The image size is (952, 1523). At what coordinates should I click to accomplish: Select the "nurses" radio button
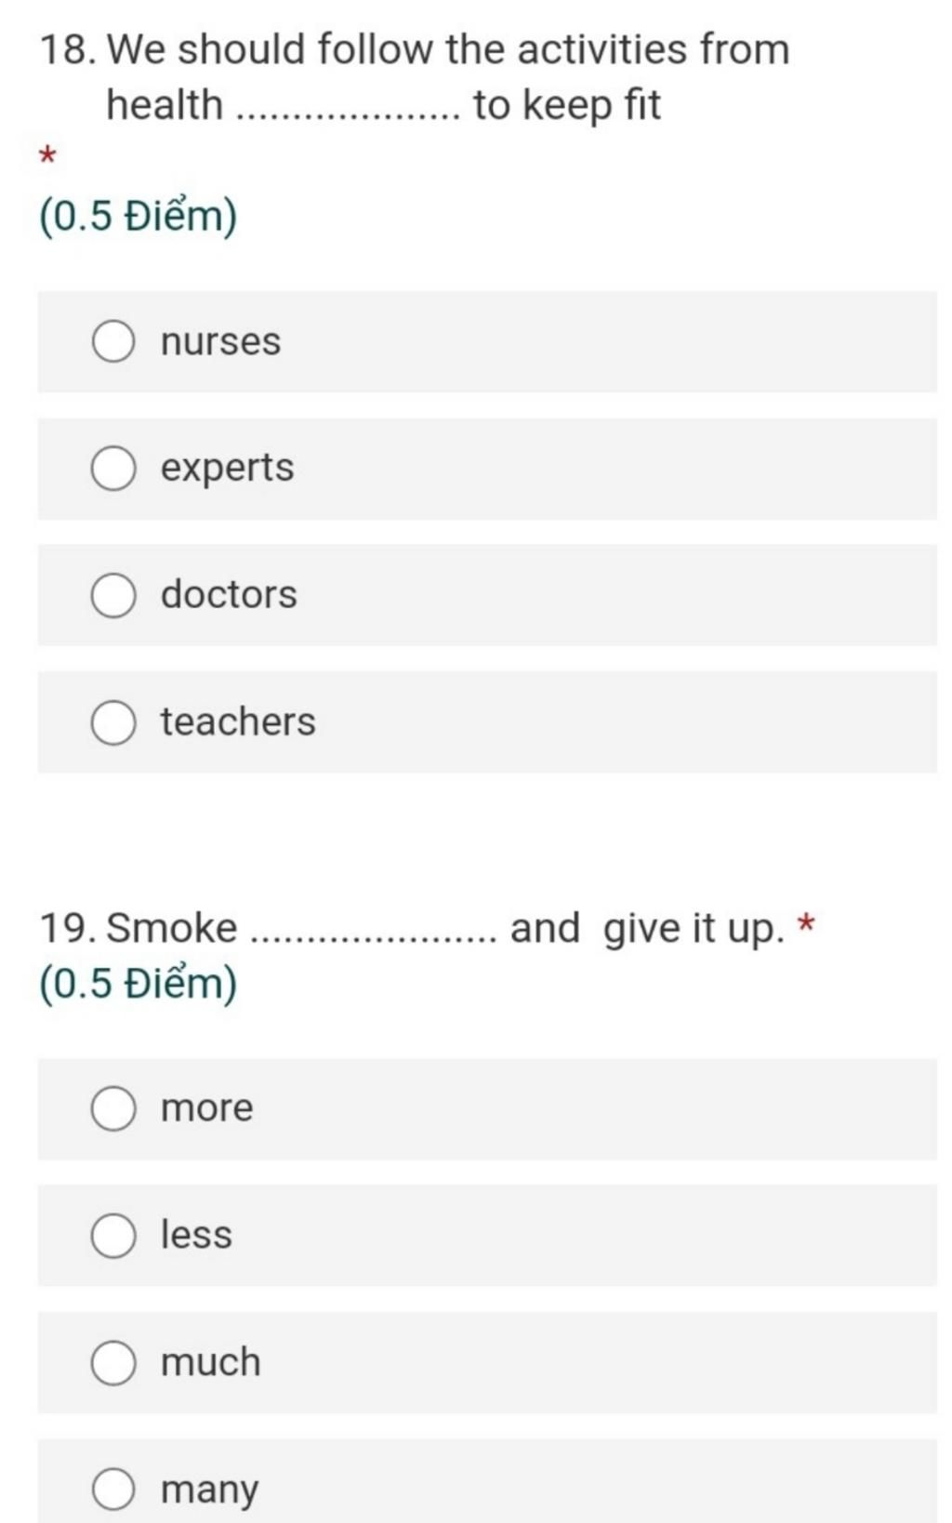(x=113, y=341)
